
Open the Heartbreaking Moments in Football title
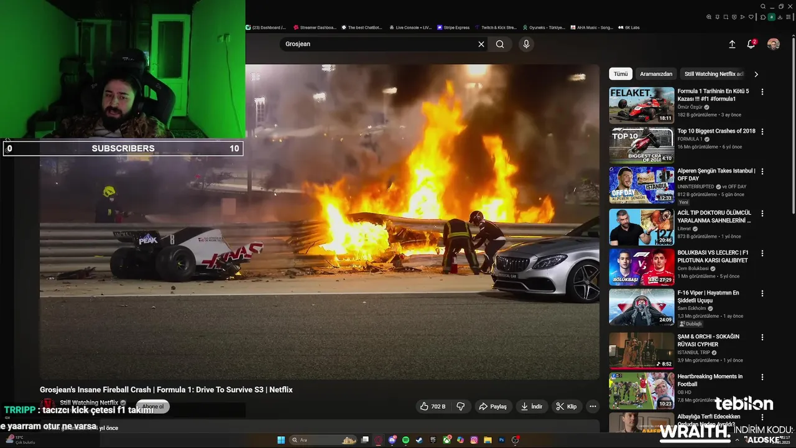click(710, 380)
